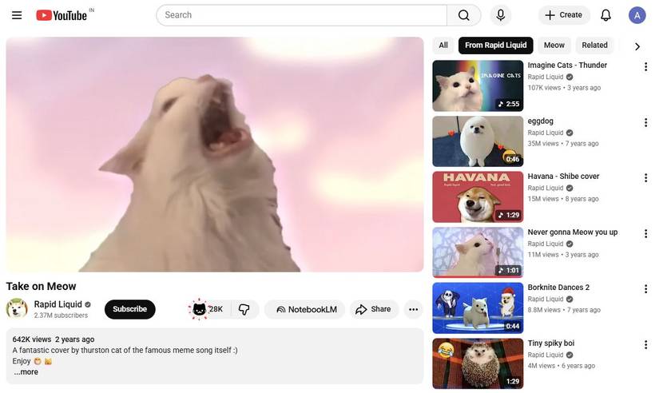
Task: Subscribe to Rapid Liquid
Action: click(x=130, y=309)
